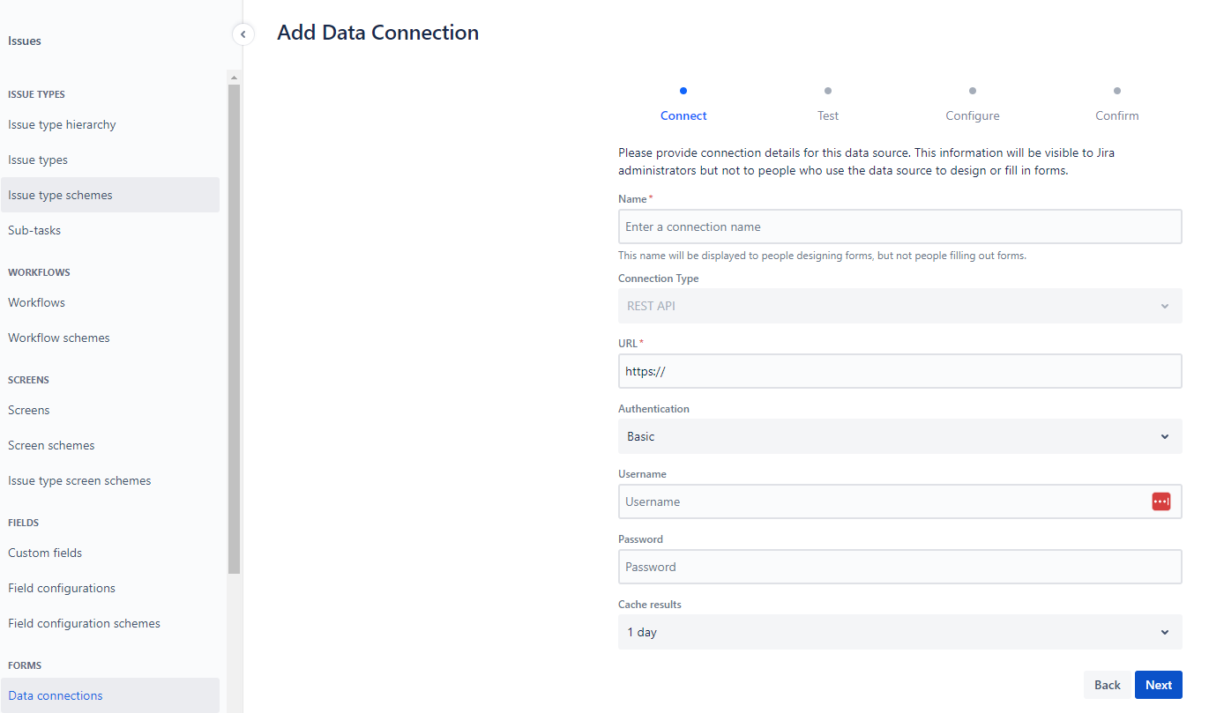Click the Test step dot
Image resolution: width=1209 pixels, height=713 pixels.
click(828, 90)
